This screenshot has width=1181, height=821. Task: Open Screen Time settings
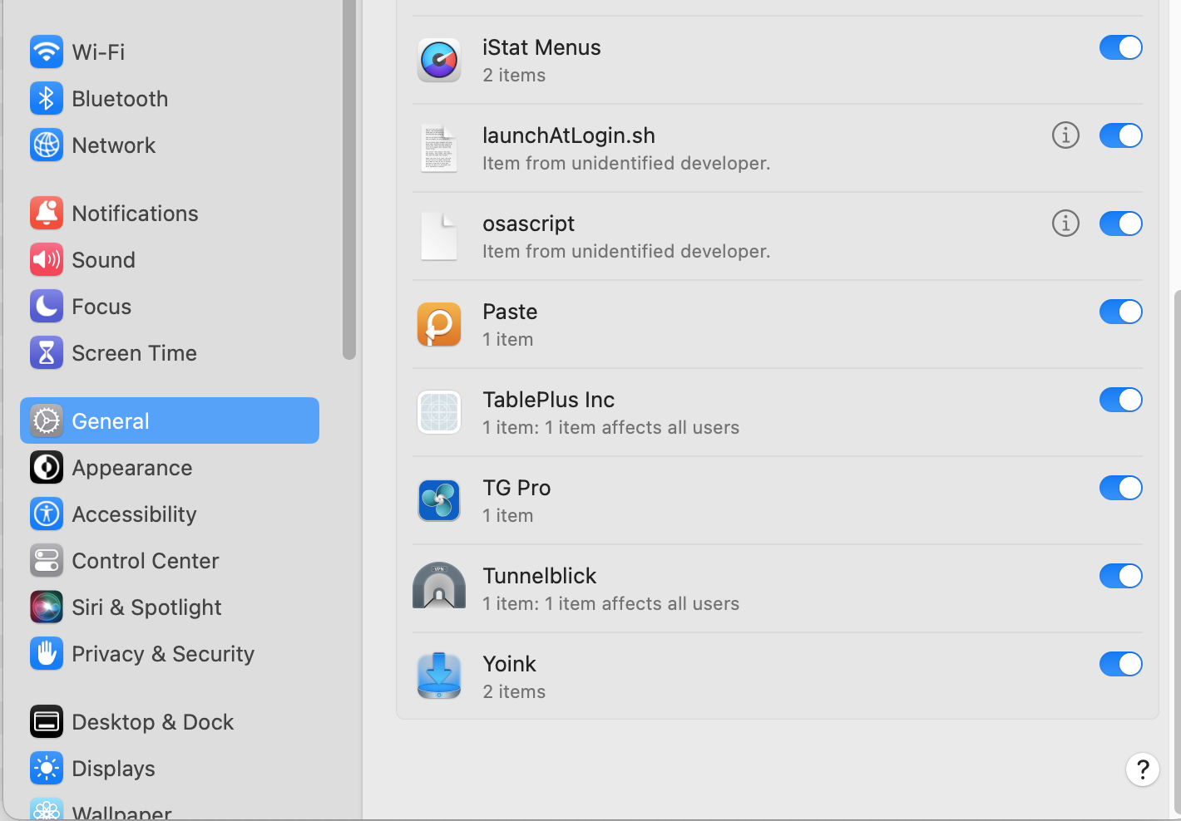tap(170, 352)
